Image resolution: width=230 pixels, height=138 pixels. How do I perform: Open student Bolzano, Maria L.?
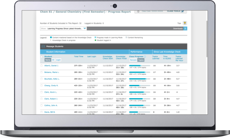[51, 72]
